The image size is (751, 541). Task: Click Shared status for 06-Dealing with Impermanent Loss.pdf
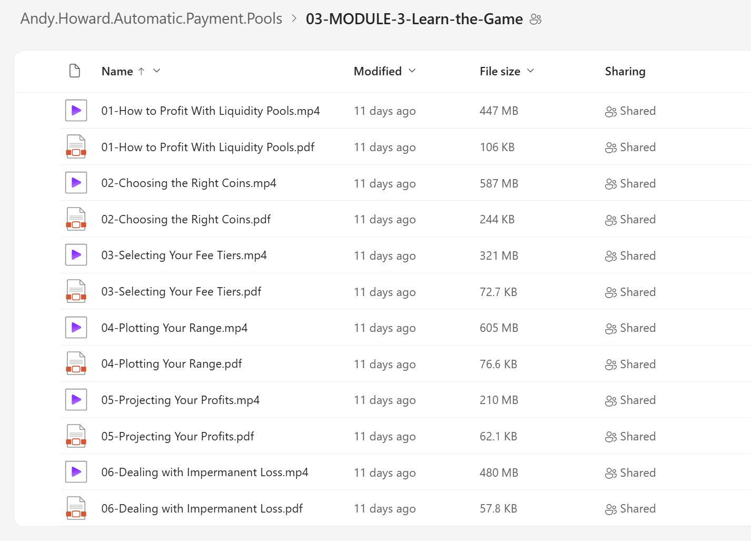coord(630,509)
